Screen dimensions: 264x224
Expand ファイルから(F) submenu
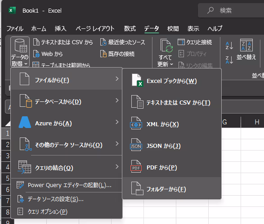66,79
